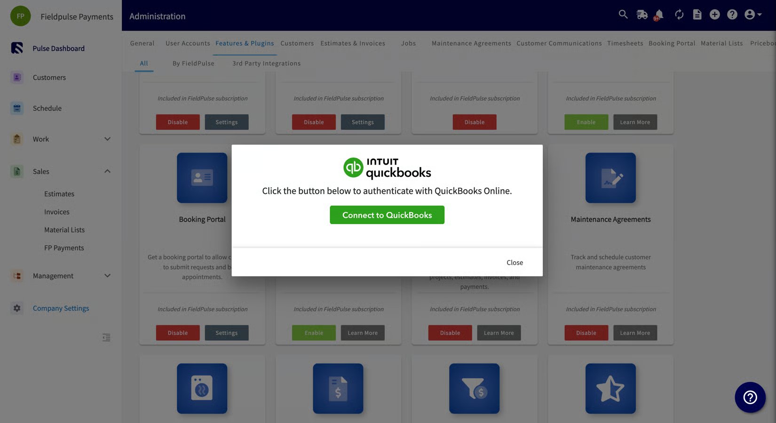The width and height of the screenshot is (776, 423).
Task: Open the Customers admin tab
Action: click(297, 43)
